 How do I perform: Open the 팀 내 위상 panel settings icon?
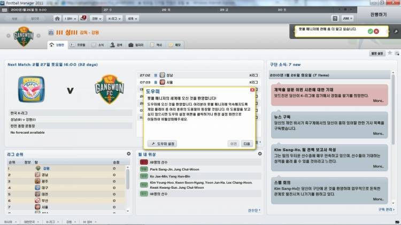coord(259,154)
